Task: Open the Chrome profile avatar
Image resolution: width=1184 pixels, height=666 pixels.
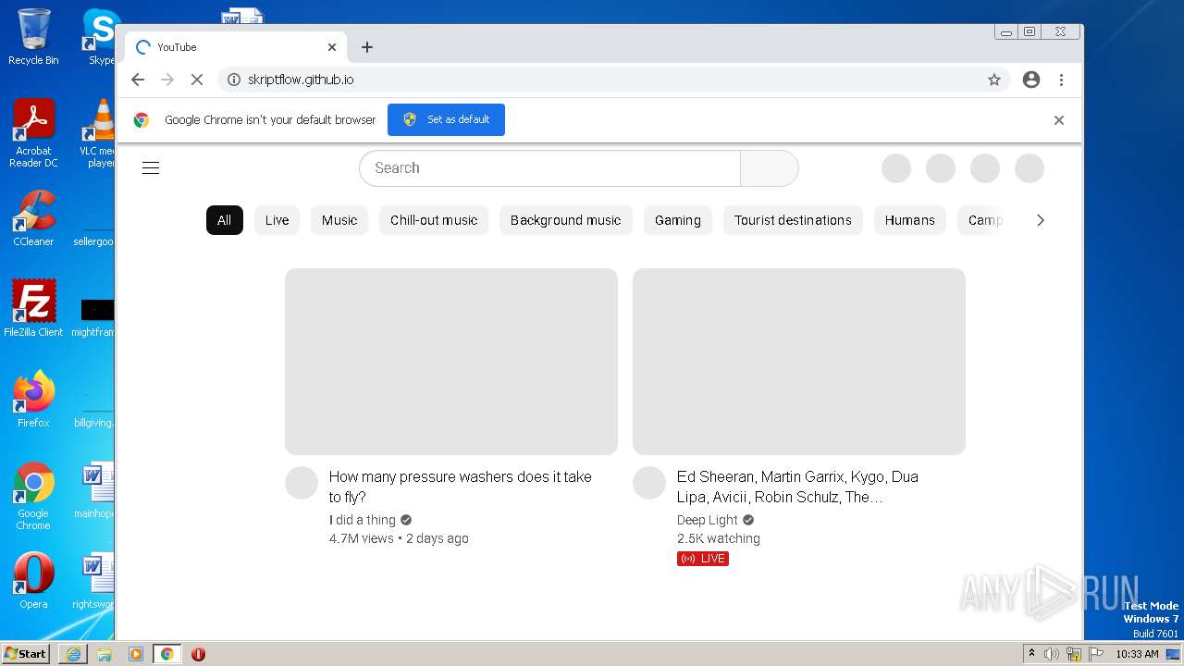Action: point(1031,80)
